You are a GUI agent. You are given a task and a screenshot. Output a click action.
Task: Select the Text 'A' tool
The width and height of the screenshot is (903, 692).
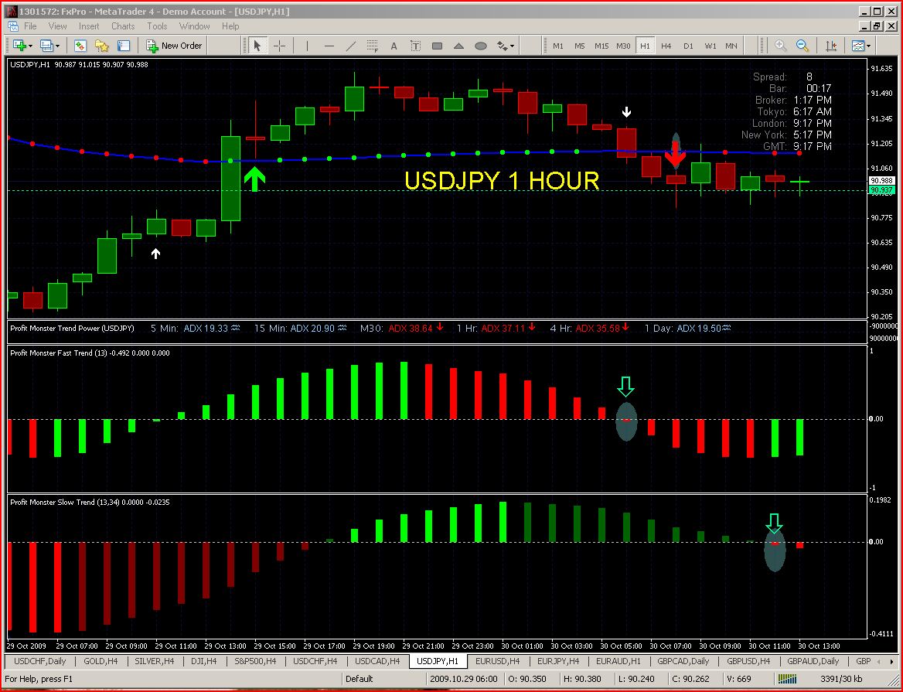tap(394, 46)
